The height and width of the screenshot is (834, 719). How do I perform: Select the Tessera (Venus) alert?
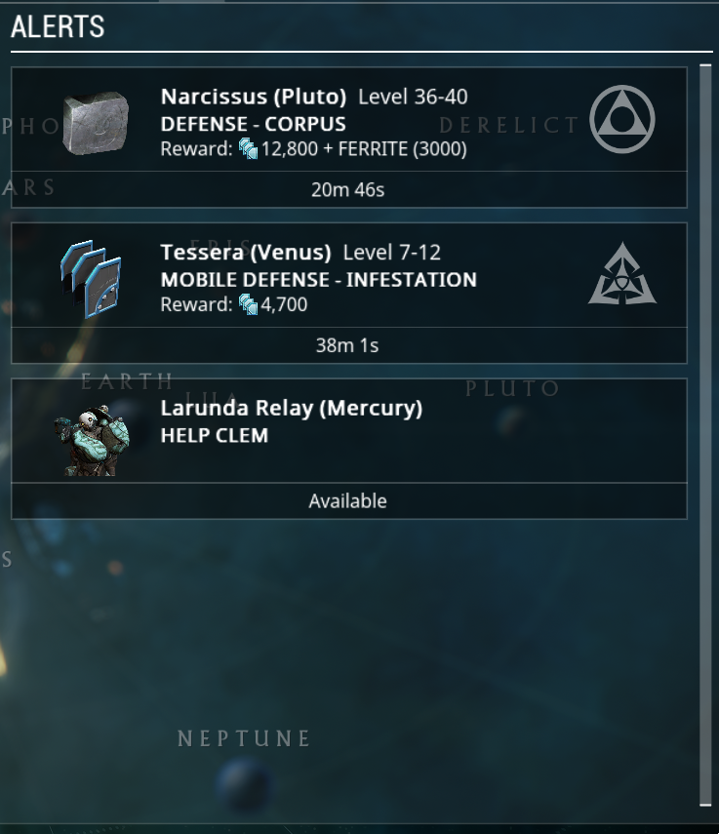[x=349, y=275]
